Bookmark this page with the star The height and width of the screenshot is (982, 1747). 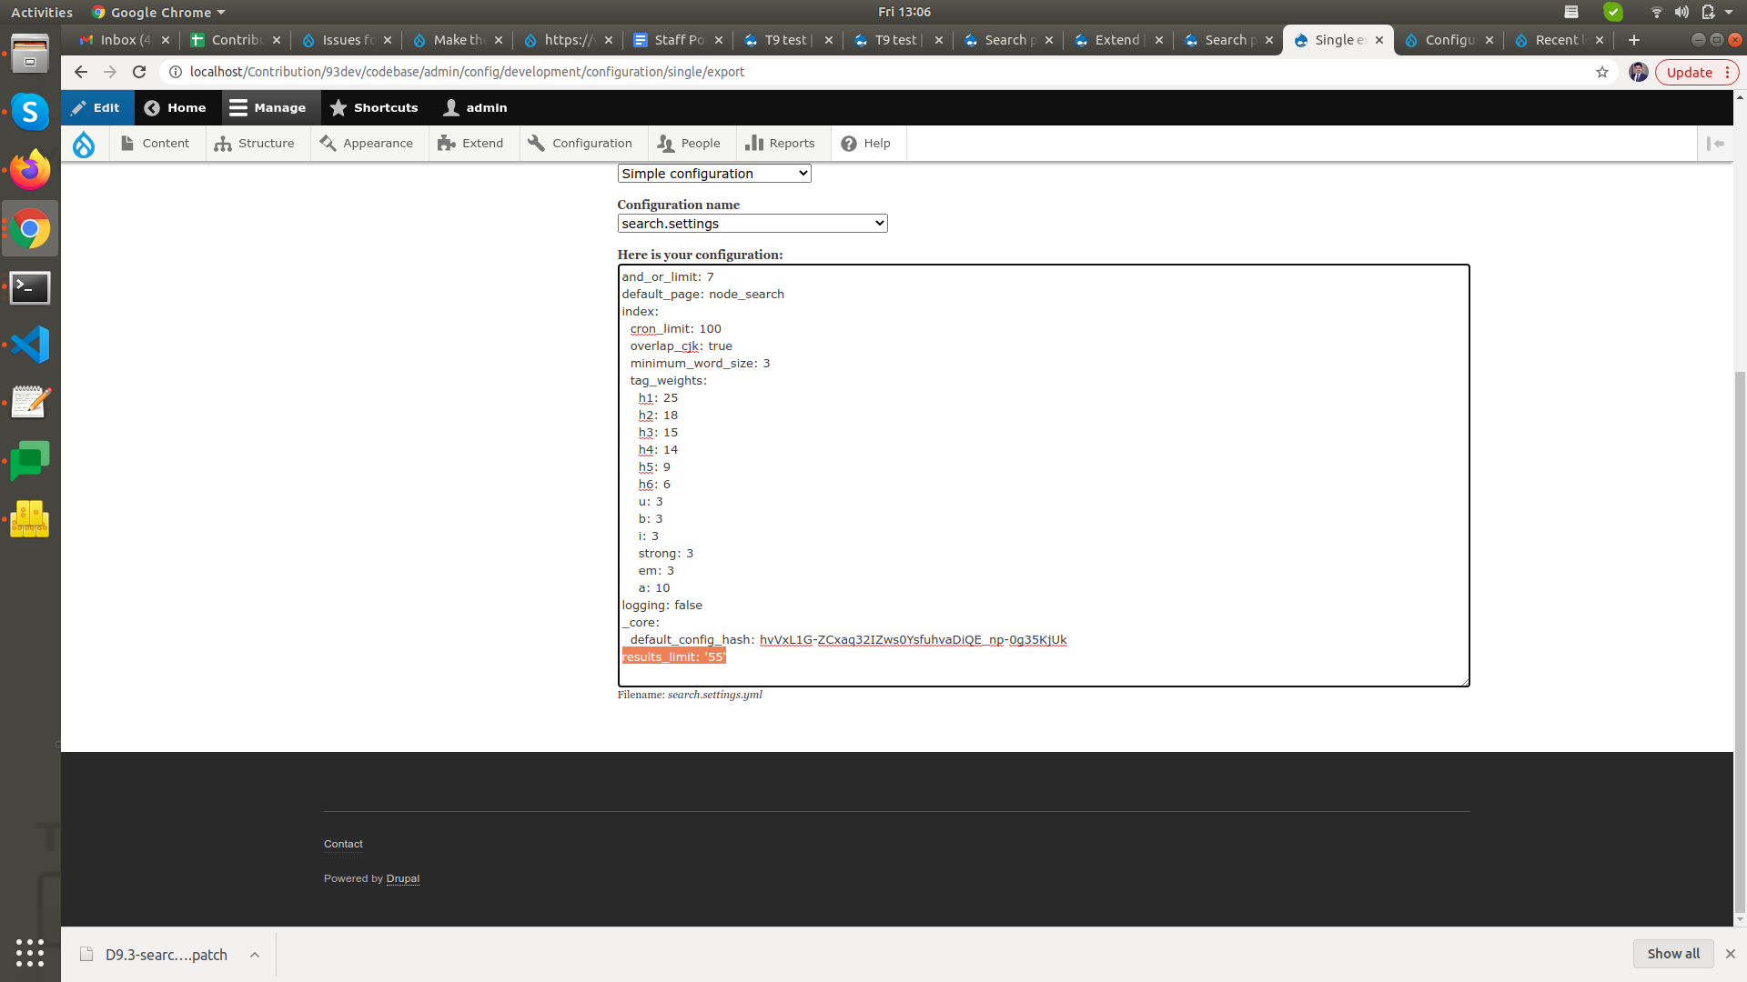coord(1602,72)
